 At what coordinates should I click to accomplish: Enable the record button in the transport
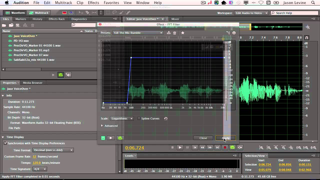[225, 147]
